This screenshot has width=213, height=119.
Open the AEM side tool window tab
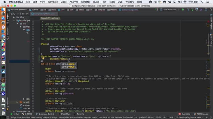coord(211,40)
